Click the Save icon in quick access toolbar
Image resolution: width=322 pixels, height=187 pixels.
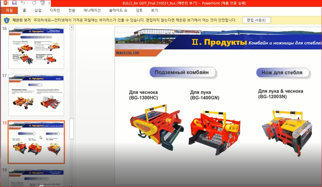(14, 3)
